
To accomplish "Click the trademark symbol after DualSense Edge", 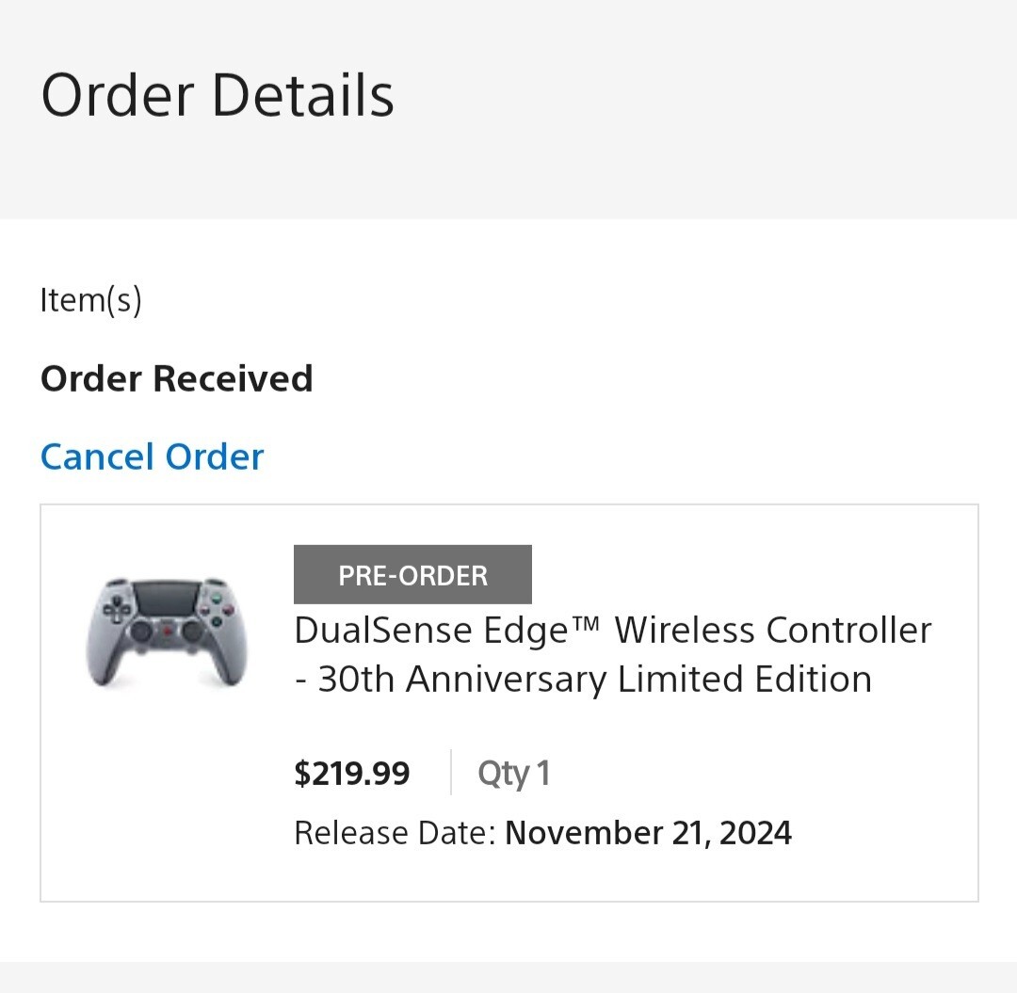I will pyautogui.click(x=584, y=623).
